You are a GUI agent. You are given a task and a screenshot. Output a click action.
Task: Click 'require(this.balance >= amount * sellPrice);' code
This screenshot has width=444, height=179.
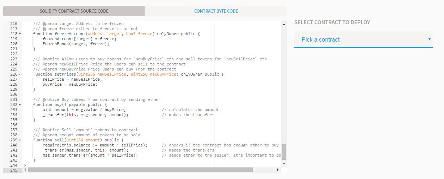(95, 145)
